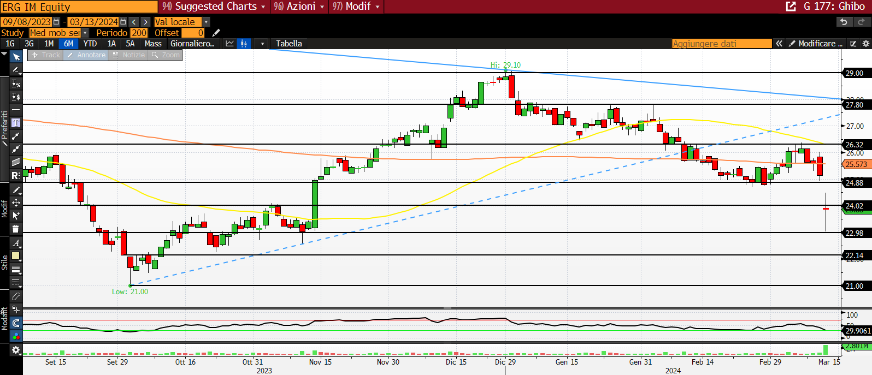This screenshot has height=375, width=872.
Task: Select the 3G time range
Action: (x=29, y=44)
